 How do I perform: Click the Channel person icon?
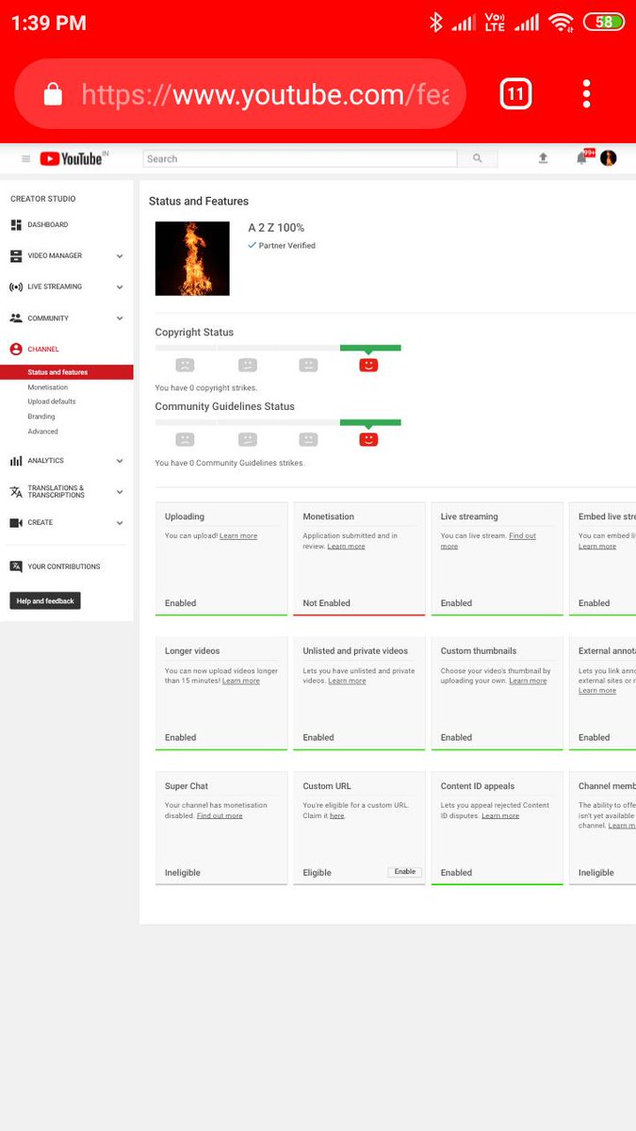click(x=16, y=350)
